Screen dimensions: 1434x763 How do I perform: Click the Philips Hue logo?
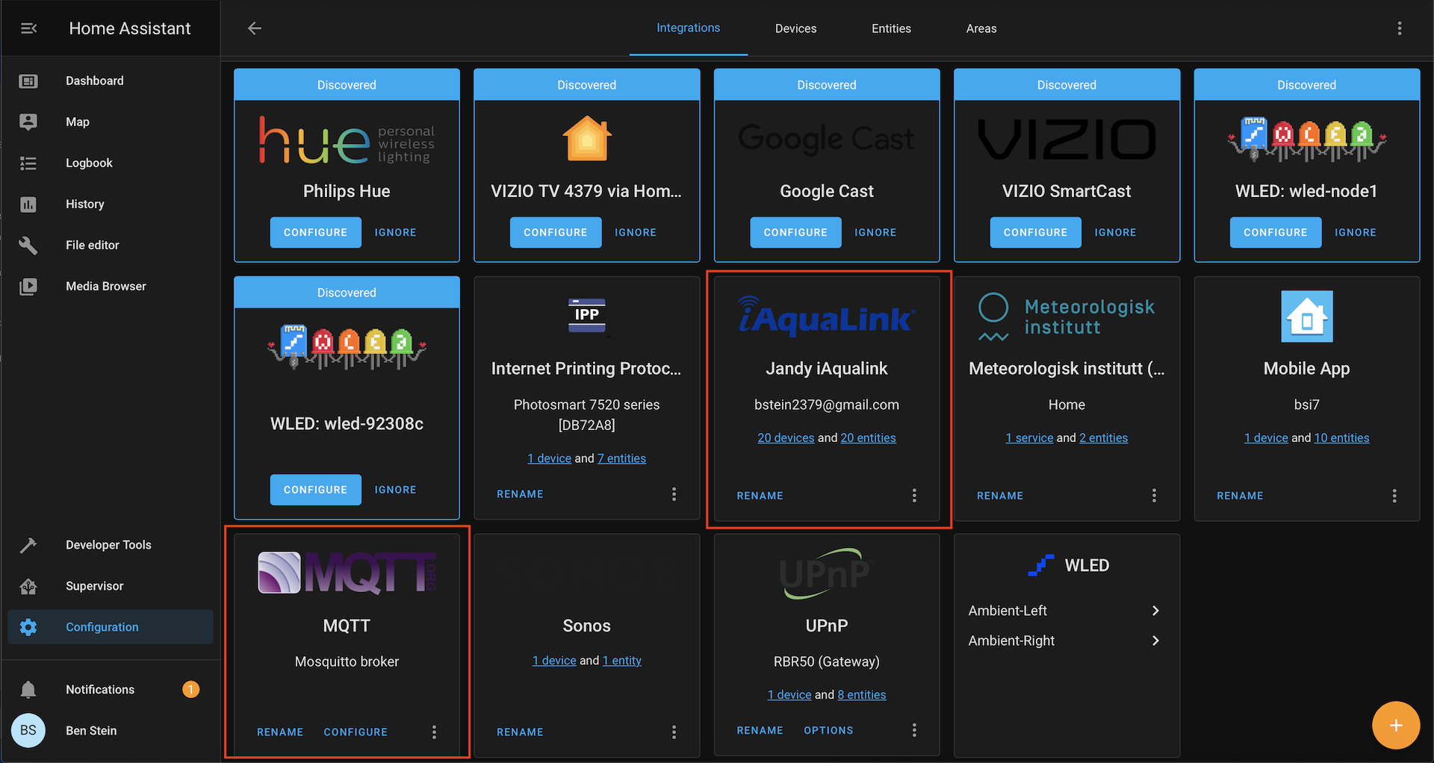(x=347, y=140)
